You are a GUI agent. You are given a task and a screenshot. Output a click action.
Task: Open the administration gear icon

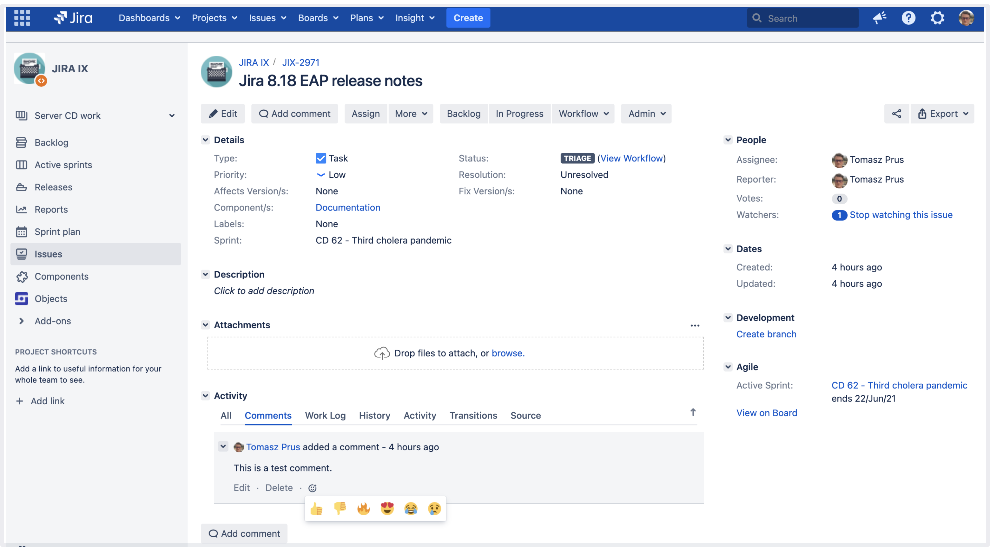pyautogui.click(x=937, y=18)
